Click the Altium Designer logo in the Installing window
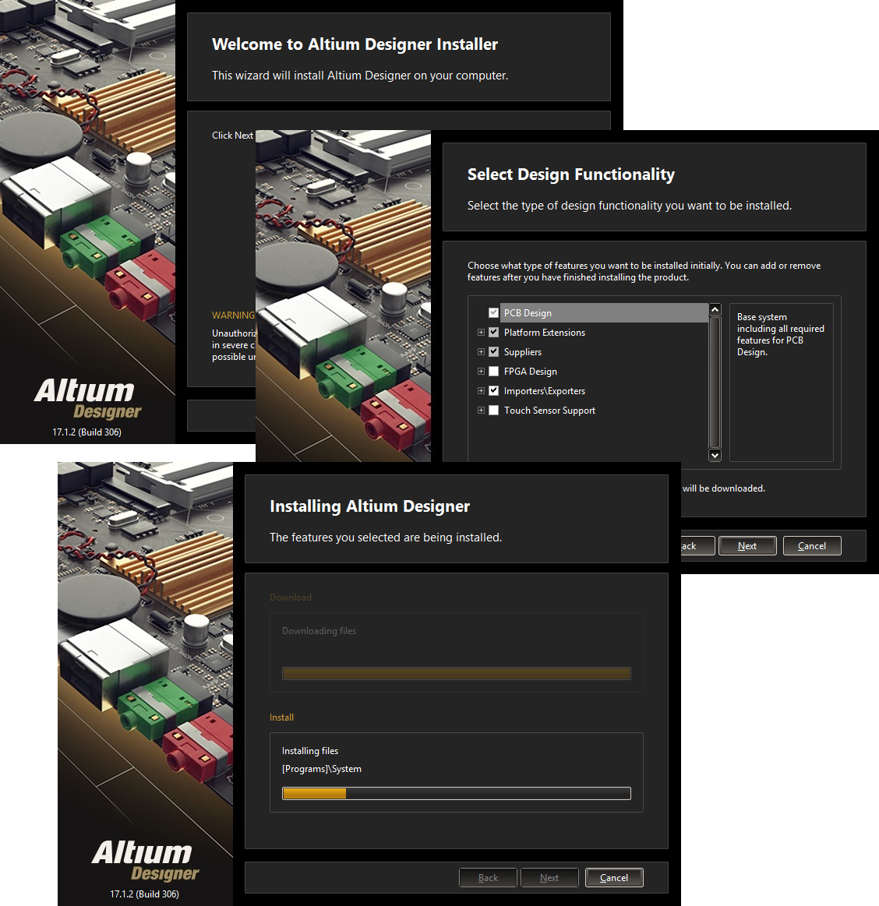Image resolution: width=879 pixels, height=906 pixels. pyautogui.click(x=146, y=860)
